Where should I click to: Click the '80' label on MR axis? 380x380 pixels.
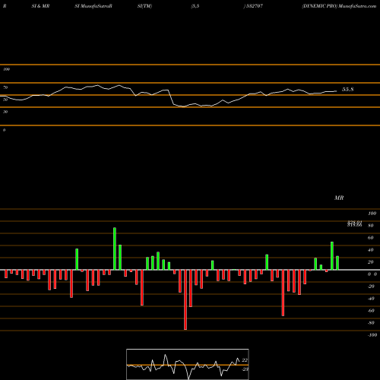coord(371,226)
